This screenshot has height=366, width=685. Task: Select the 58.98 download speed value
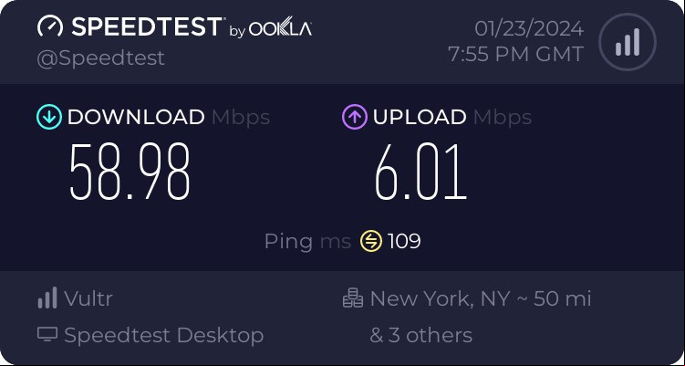click(x=130, y=172)
